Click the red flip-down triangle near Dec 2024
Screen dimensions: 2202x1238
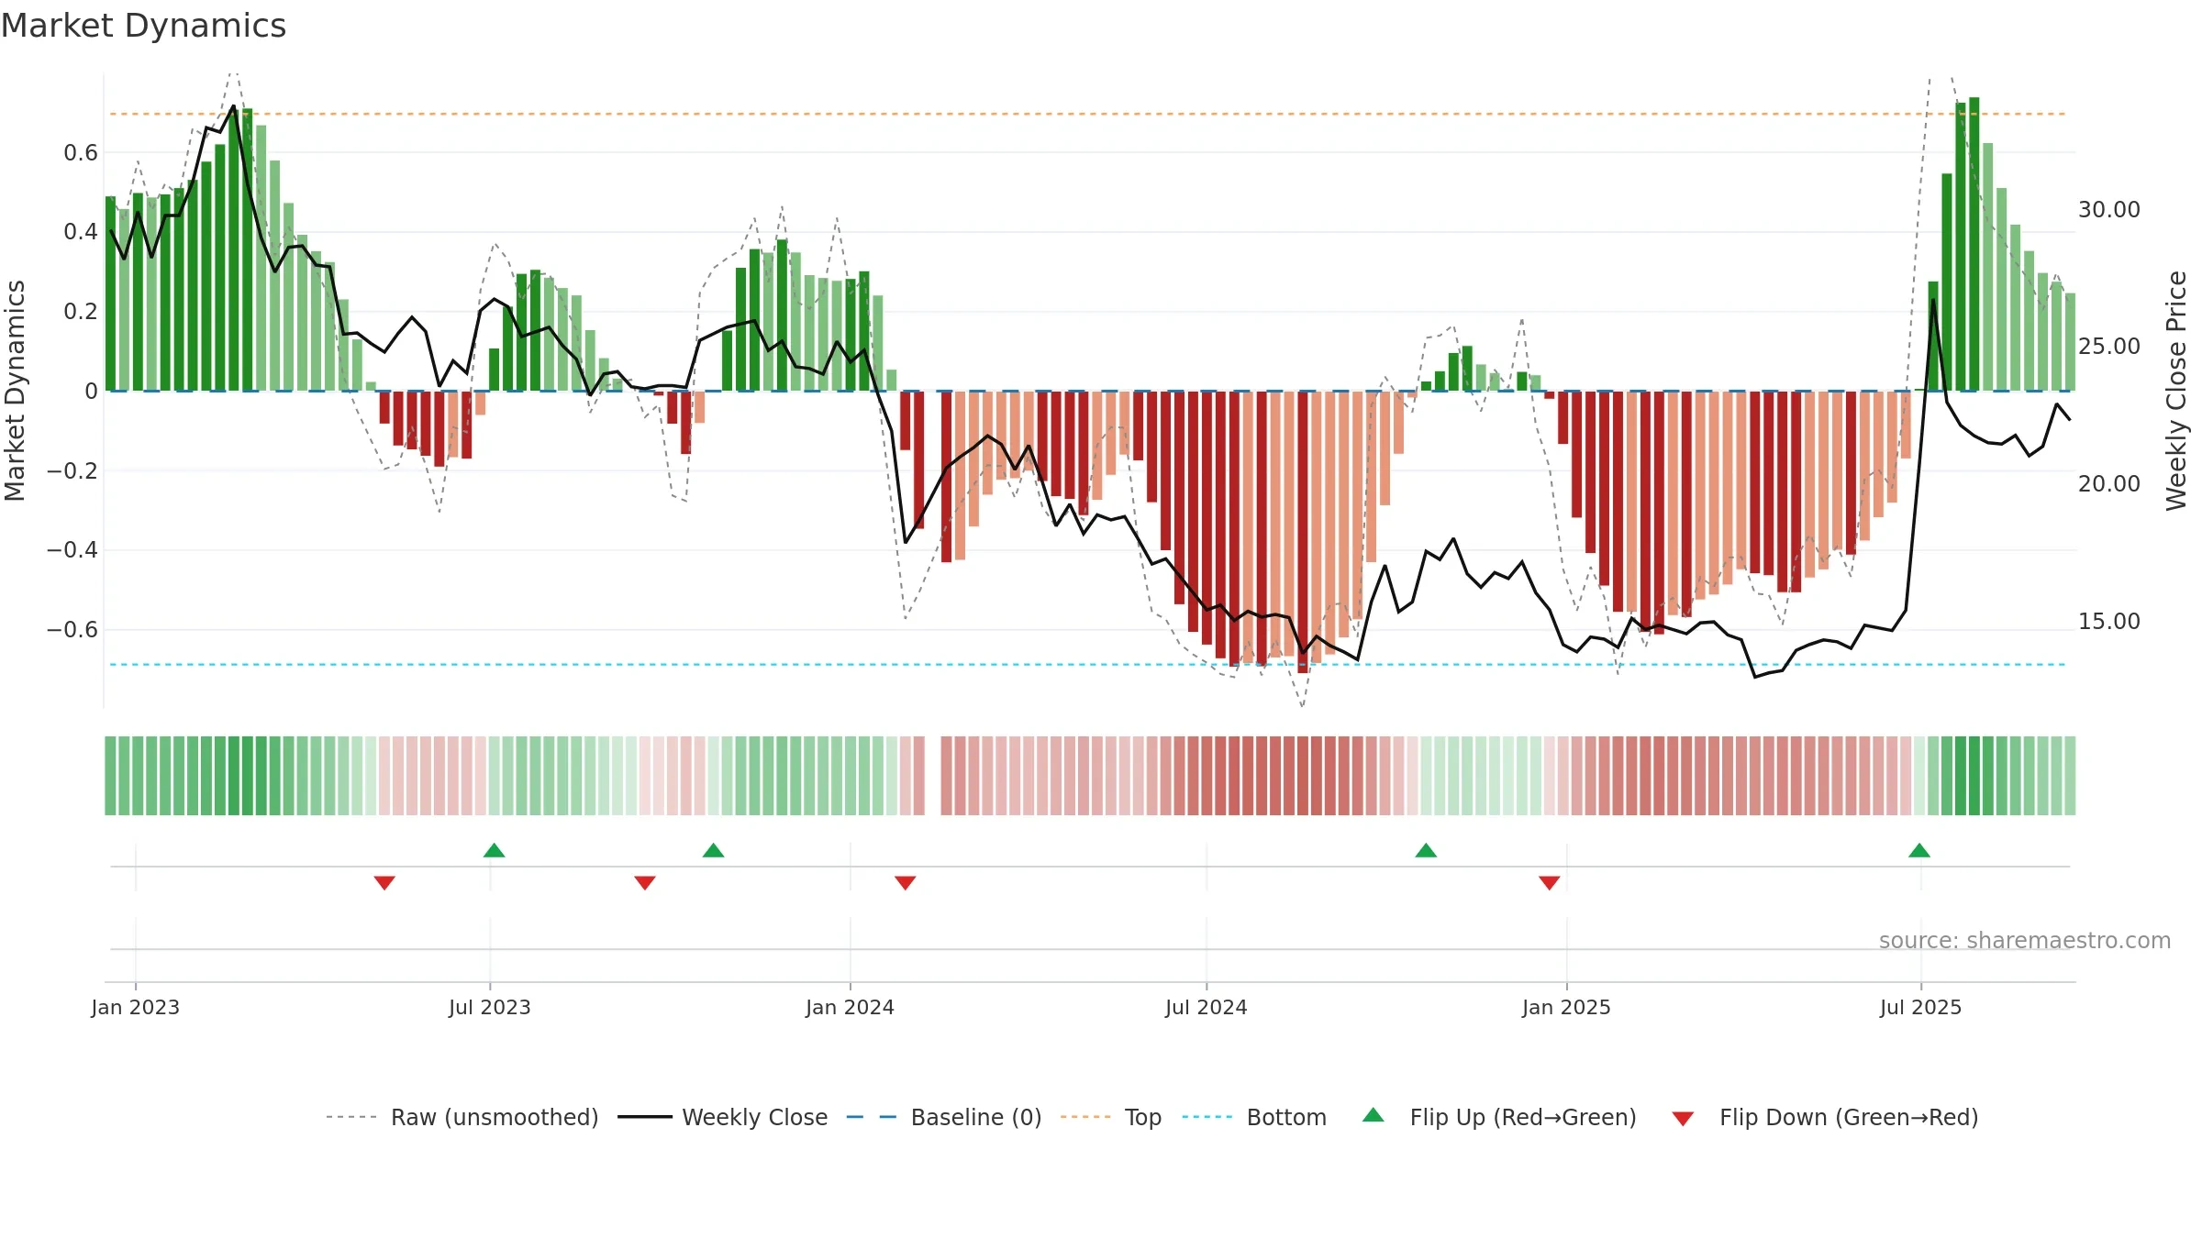pos(1550,882)
